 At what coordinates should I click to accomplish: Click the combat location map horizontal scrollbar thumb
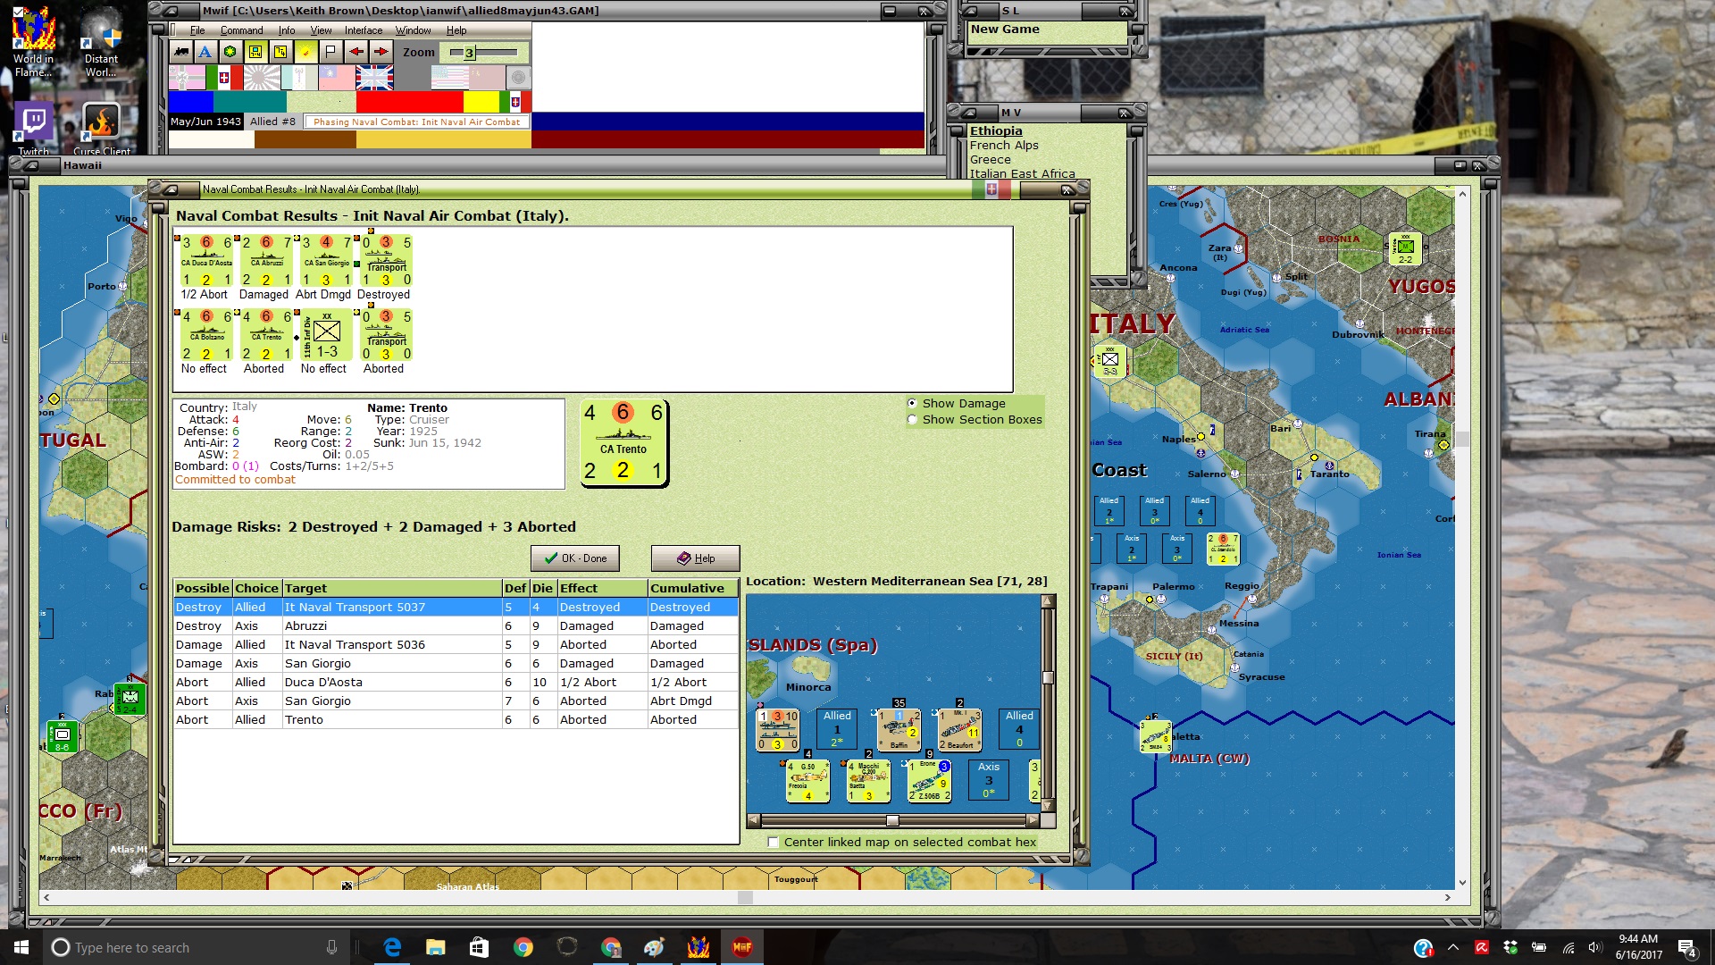(x=892, y=820)
